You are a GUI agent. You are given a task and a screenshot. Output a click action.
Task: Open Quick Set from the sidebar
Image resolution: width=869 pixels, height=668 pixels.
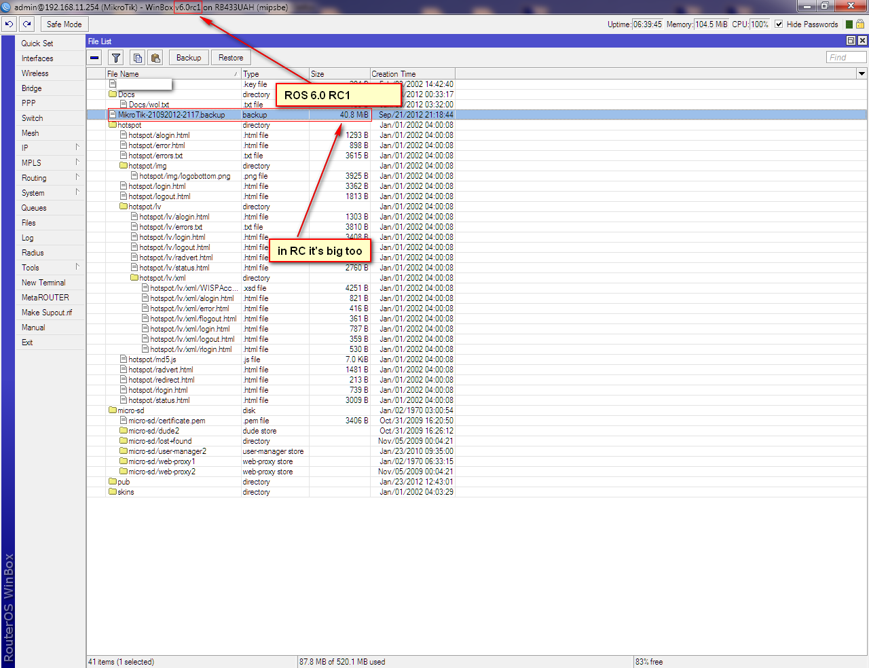(37, 43)
